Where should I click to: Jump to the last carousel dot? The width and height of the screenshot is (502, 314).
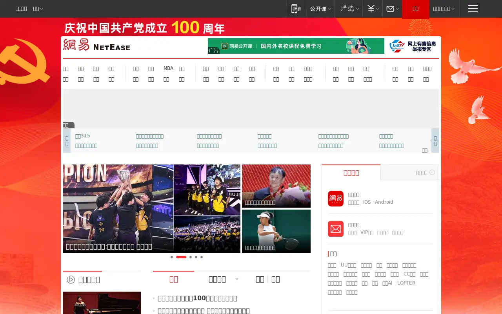[202, 257]
